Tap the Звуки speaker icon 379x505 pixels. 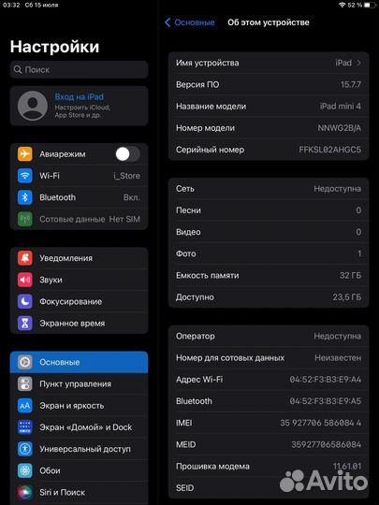(25, 280)
